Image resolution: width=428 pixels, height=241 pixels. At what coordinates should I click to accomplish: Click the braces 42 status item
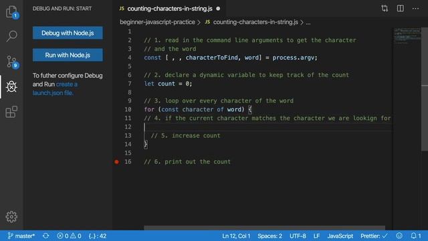click(x=98, y=236)
